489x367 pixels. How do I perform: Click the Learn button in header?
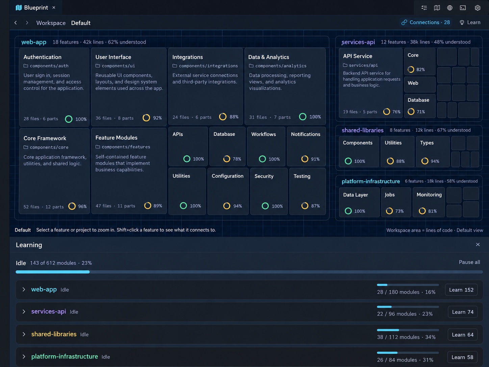coord(470,22)
